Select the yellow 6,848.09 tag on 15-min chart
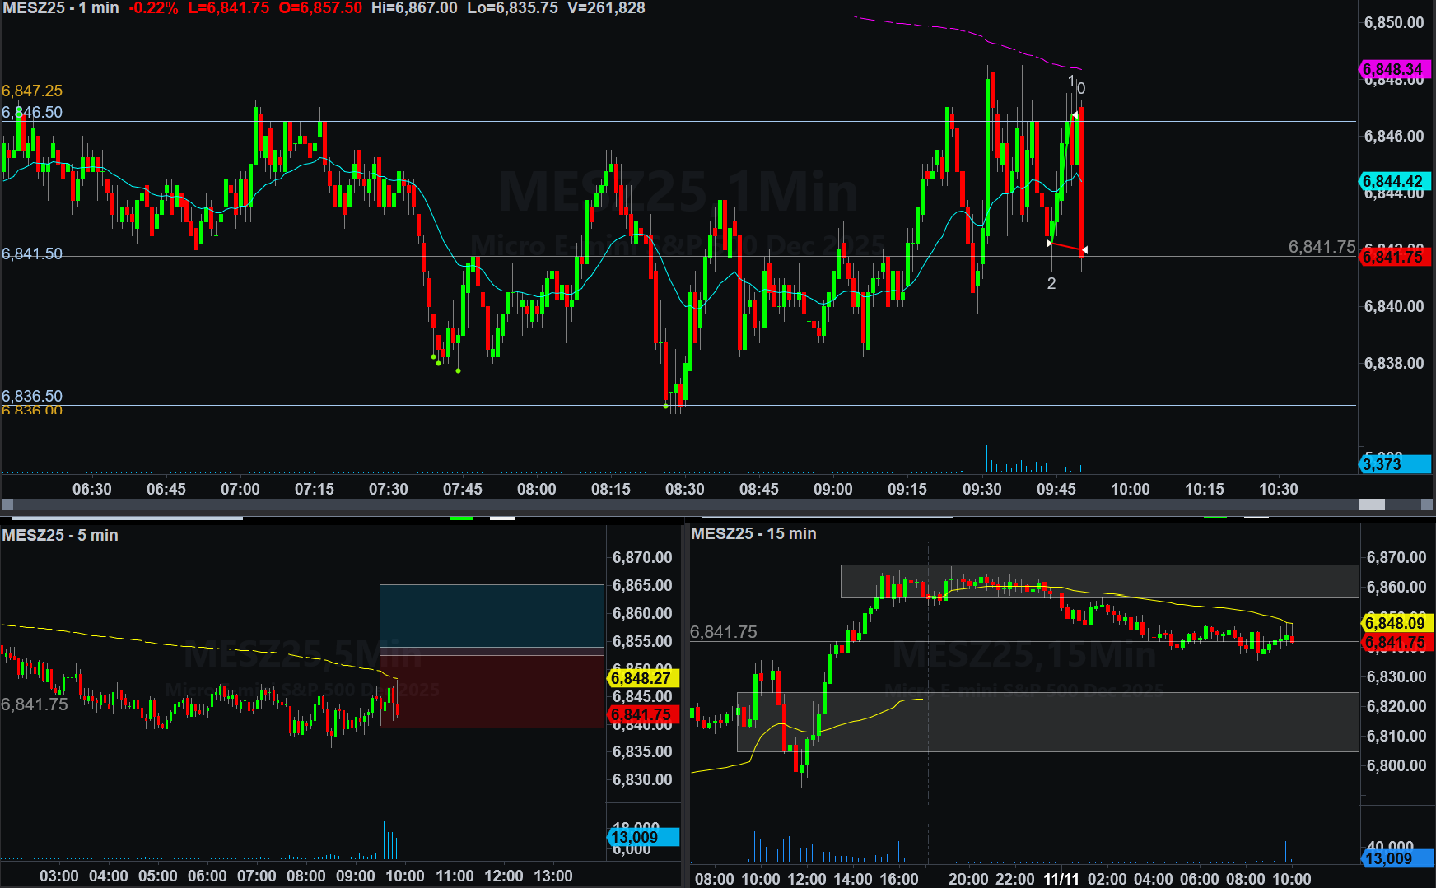1436x888 pixels. click(1396, 623)
